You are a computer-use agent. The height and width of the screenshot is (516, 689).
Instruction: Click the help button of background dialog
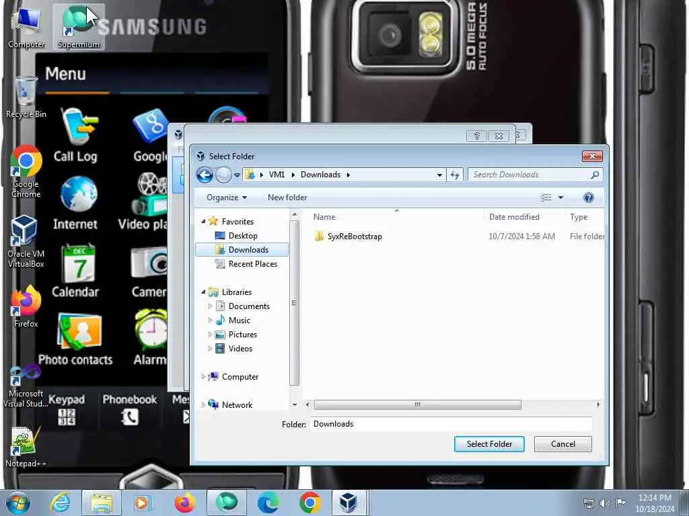pyautogui.click(x=476, y=136)
